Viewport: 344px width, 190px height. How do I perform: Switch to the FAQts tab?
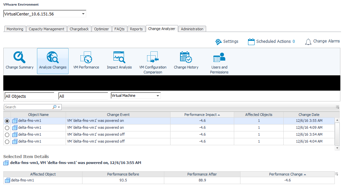pyautogui.click(x=119, y=29)
